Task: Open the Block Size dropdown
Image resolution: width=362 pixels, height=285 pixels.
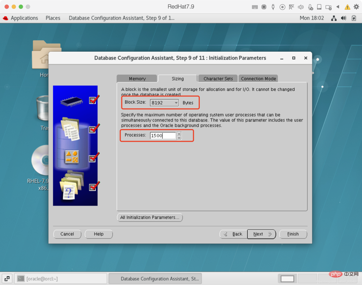Action: [x=164, y=103]
